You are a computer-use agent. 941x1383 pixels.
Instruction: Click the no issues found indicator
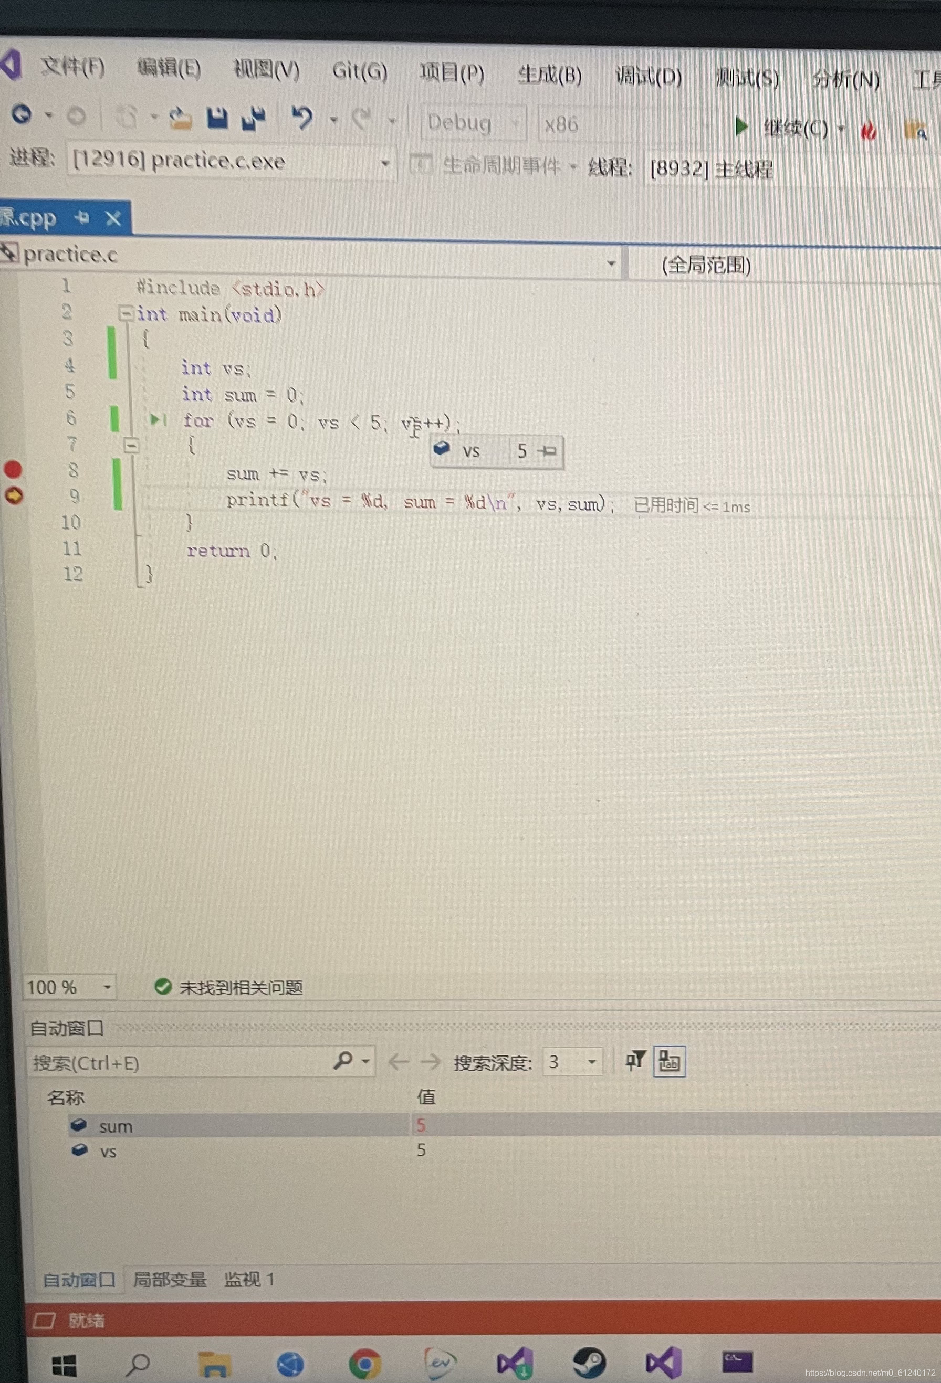(229, 988)
